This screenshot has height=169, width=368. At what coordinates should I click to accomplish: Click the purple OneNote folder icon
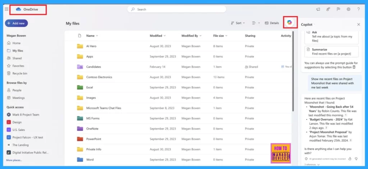pos(80,129)
